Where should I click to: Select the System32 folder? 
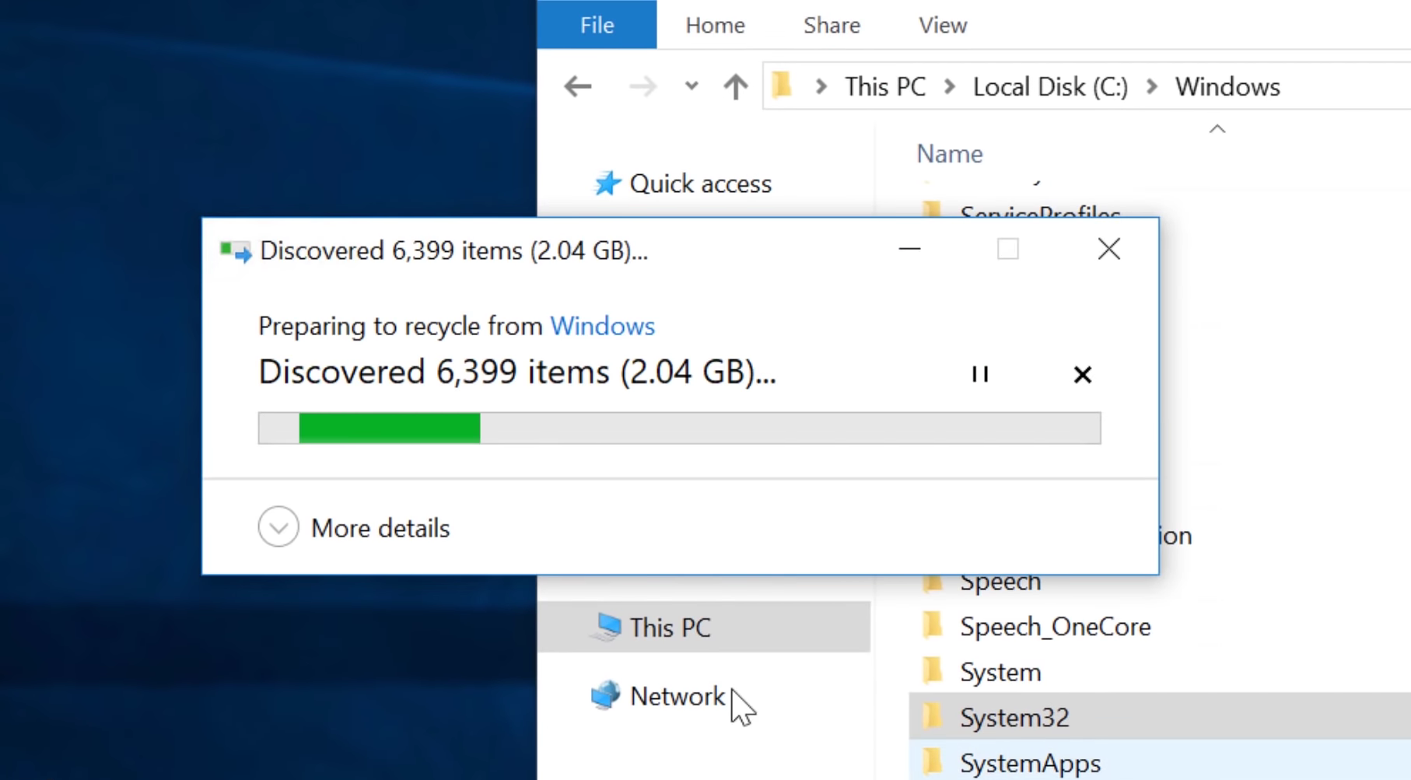1160,716
